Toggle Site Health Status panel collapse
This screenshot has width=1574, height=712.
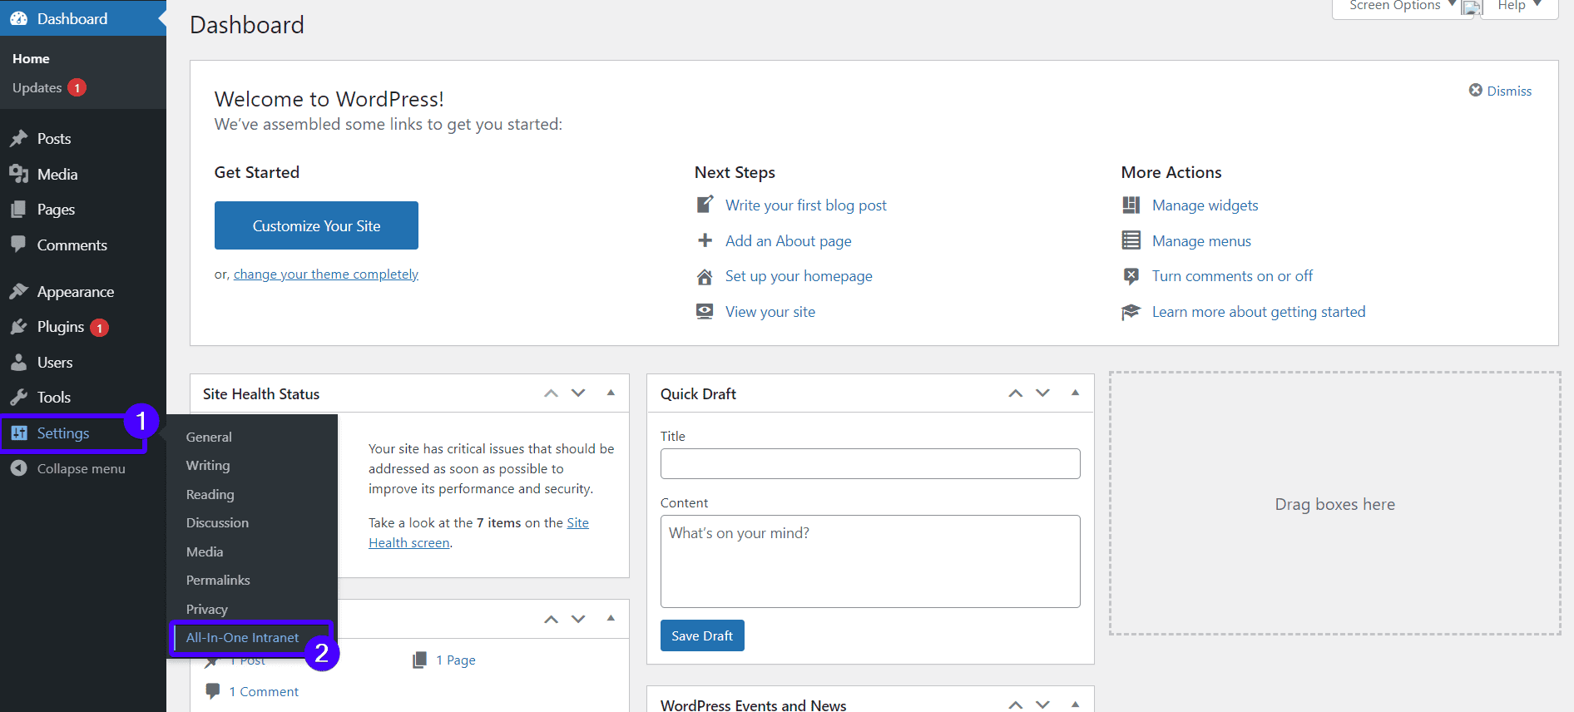(x=611, y=393)
